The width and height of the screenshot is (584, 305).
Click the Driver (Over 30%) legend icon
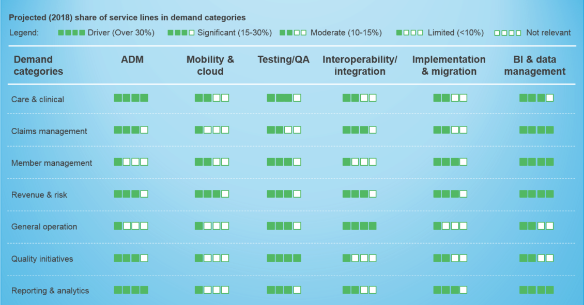click(71, 33)
